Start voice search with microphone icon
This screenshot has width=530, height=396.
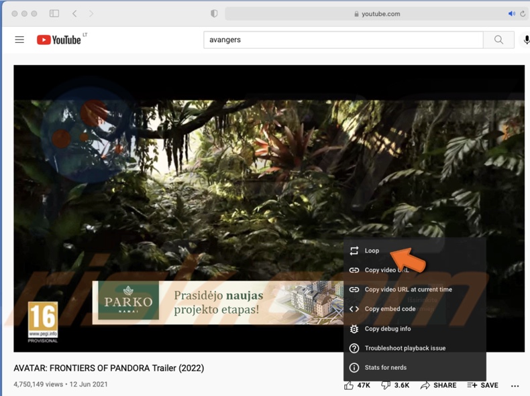(526, 40)
